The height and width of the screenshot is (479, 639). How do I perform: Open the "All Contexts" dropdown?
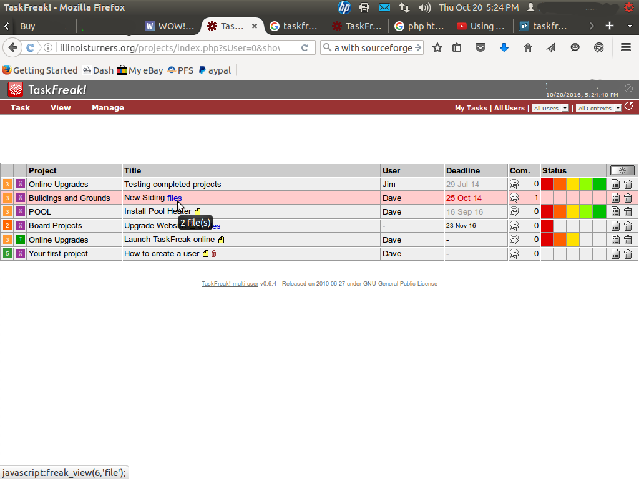598,108
